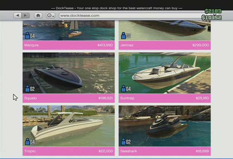Open the history clock dropdown

click(50, 15)
